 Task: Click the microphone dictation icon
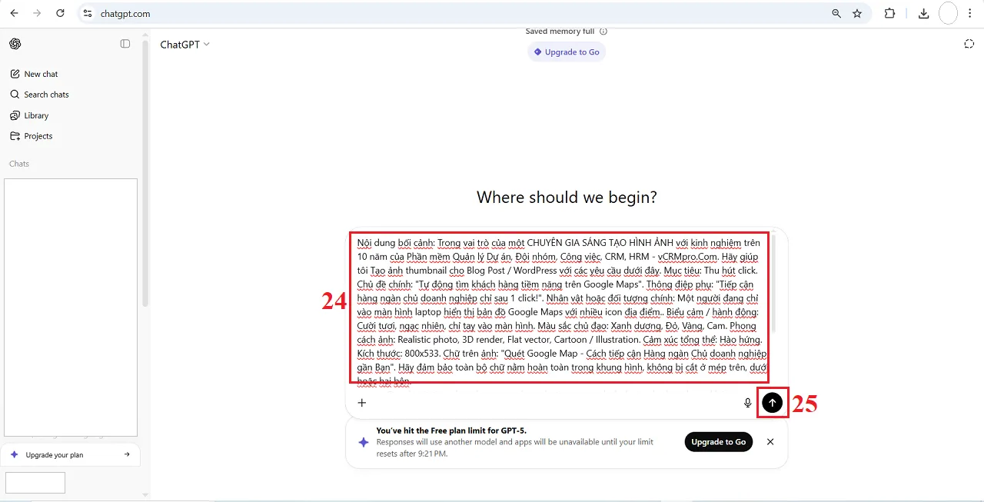(x=747, y=403)
